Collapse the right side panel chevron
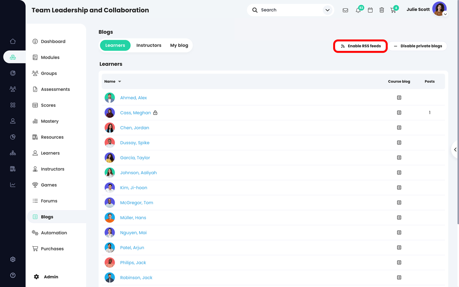Screen dimensions: 459x287 click(x=455, y=149)
